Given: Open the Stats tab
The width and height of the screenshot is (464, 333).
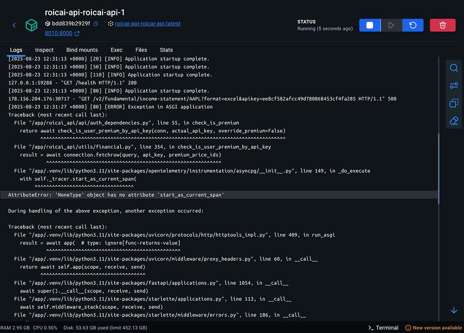Looking at the screenshot, I should 166,50.
